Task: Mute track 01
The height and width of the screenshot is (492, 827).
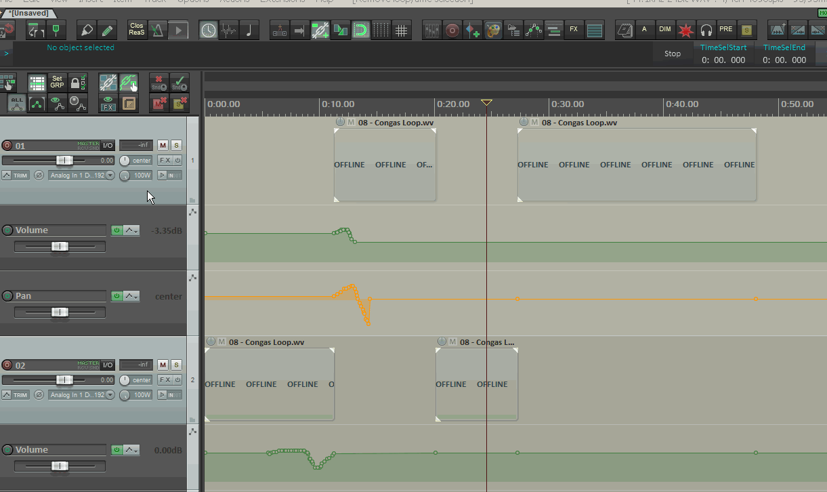Action: click(163, 146)
